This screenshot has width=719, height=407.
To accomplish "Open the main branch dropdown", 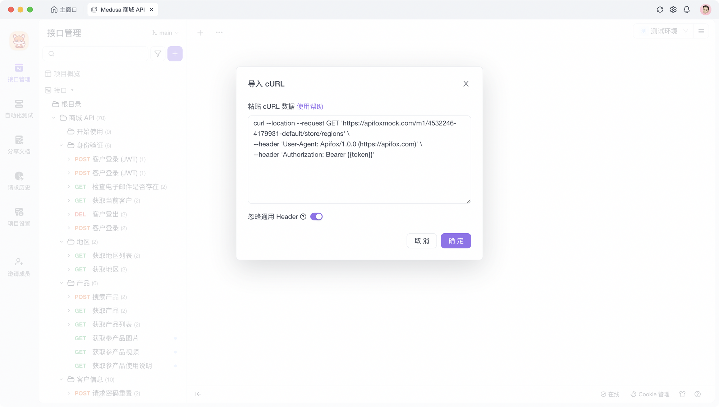I will (165, 33).
